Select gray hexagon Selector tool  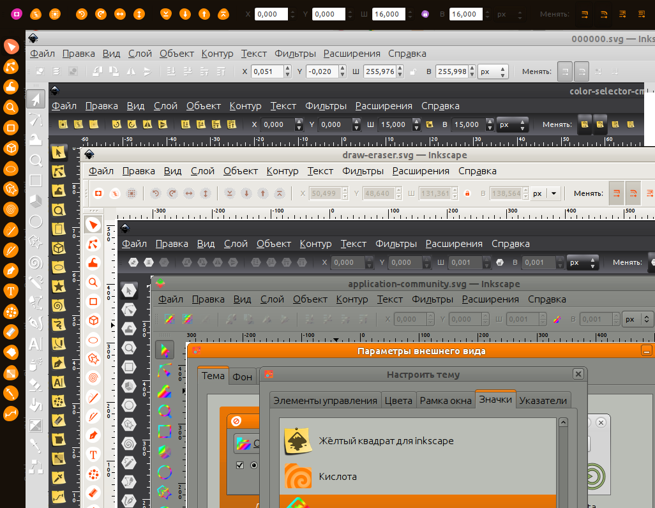pyautogui.click(x=129, y=290)
